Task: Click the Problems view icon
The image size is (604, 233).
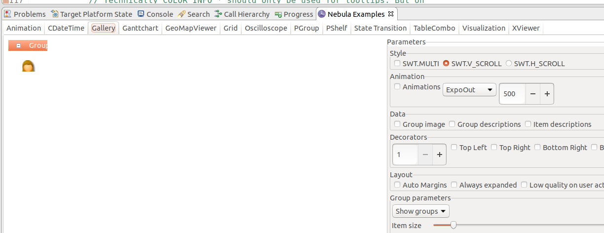Action: (8, 14)
